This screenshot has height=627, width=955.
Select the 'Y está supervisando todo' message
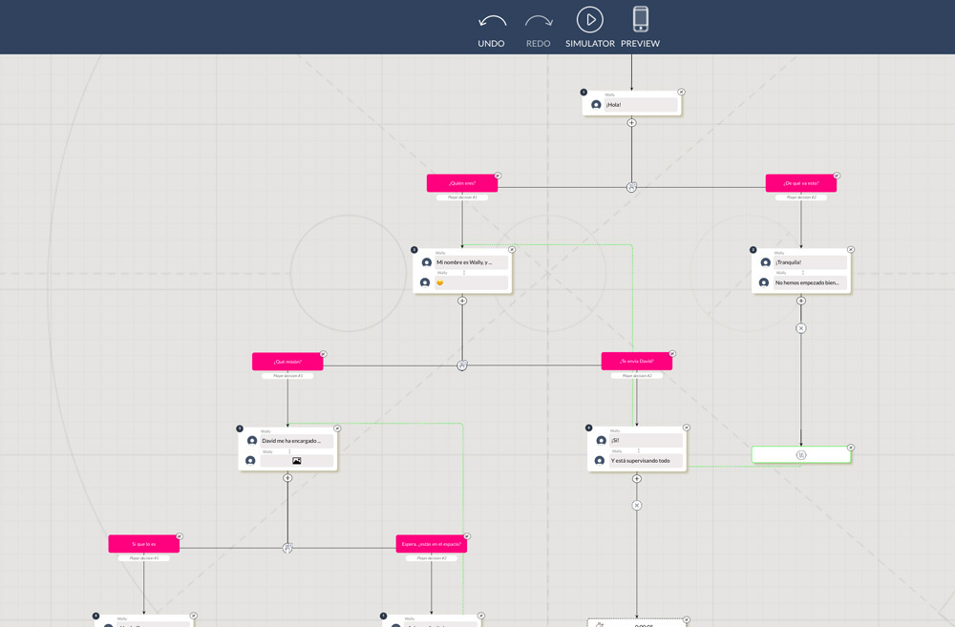646,461
